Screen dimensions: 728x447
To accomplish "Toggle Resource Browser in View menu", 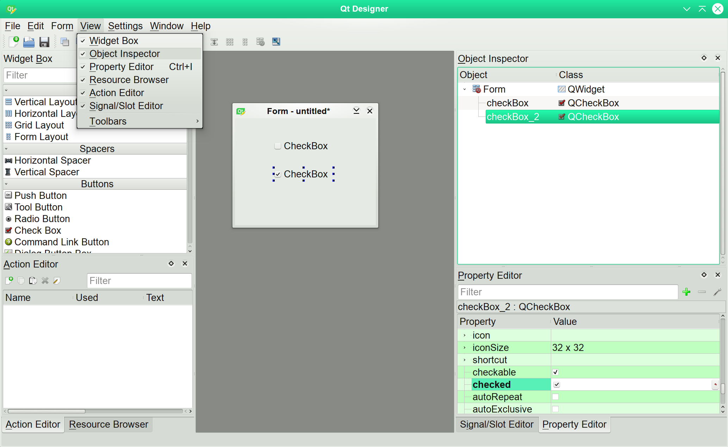I will coord(129,80).
